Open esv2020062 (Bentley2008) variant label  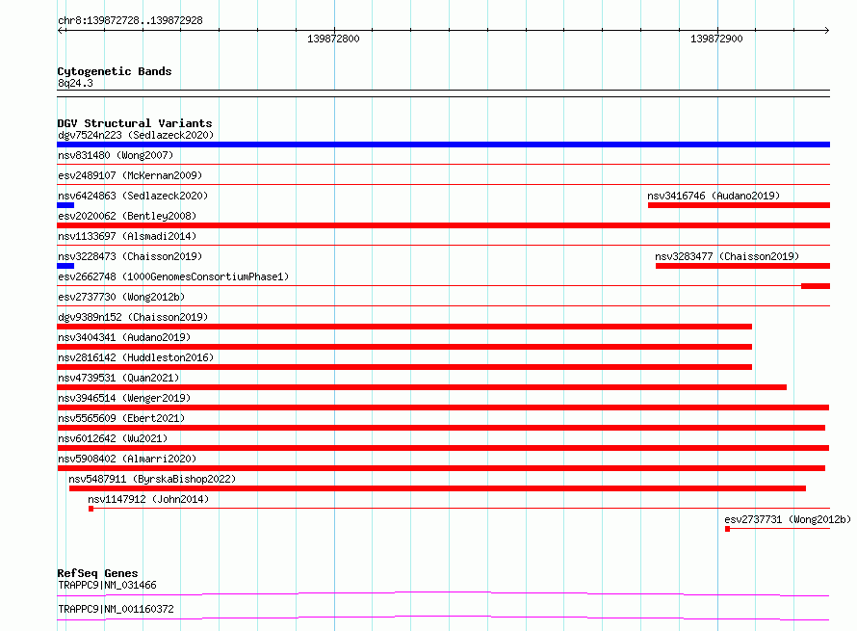127,216
